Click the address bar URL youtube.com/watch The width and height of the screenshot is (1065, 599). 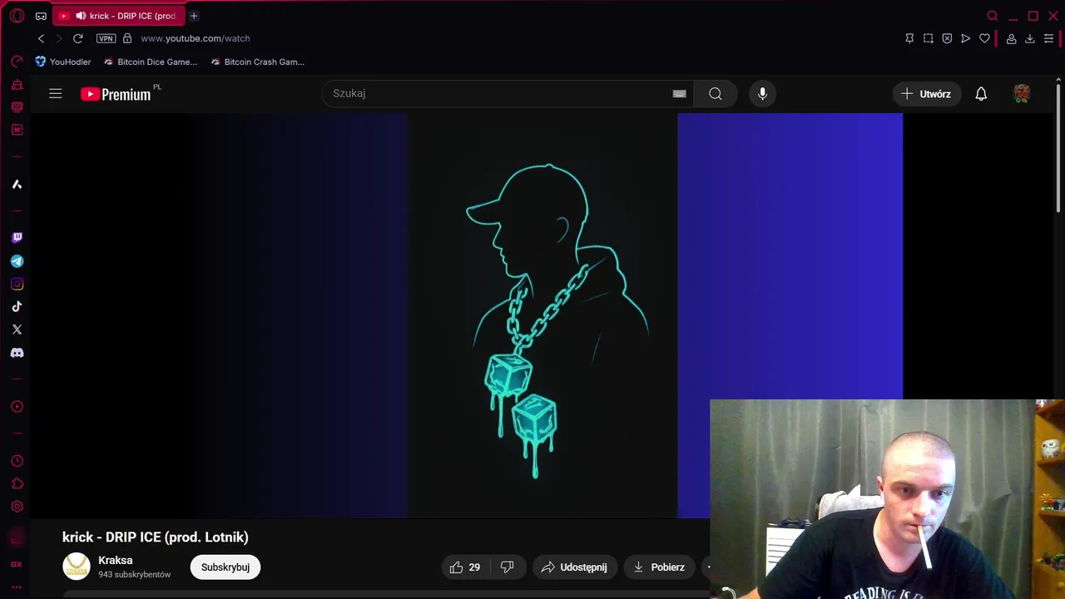tap(195, 38)
